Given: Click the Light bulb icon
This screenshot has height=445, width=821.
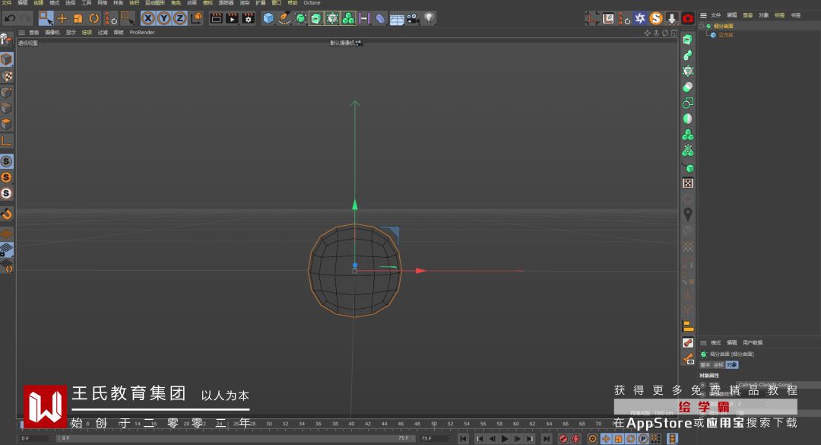Looking at the screenshot, I should (429, 17).
